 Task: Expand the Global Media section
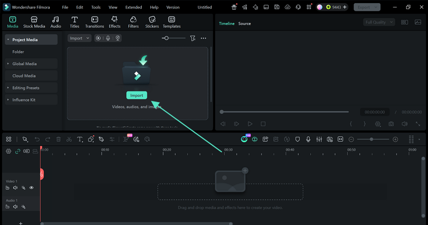pos(8,64)
